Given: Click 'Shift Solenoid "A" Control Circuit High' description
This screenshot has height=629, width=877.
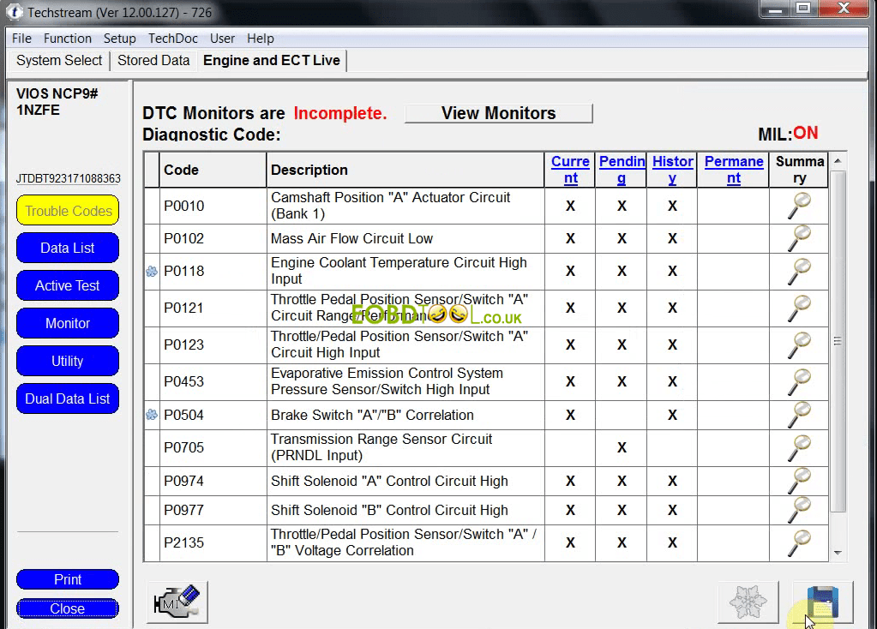Looking at the screenshot, I should (x=389, y=481).
